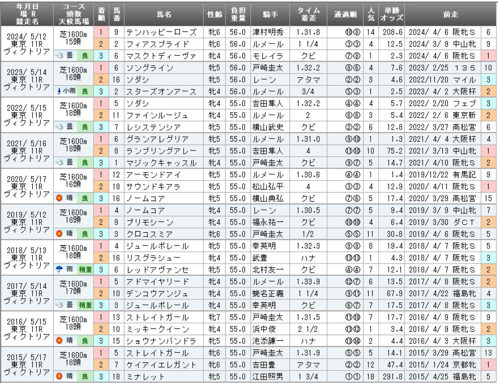Click cloudy weather icon in 2022/5/15 row

click(59, 127)
